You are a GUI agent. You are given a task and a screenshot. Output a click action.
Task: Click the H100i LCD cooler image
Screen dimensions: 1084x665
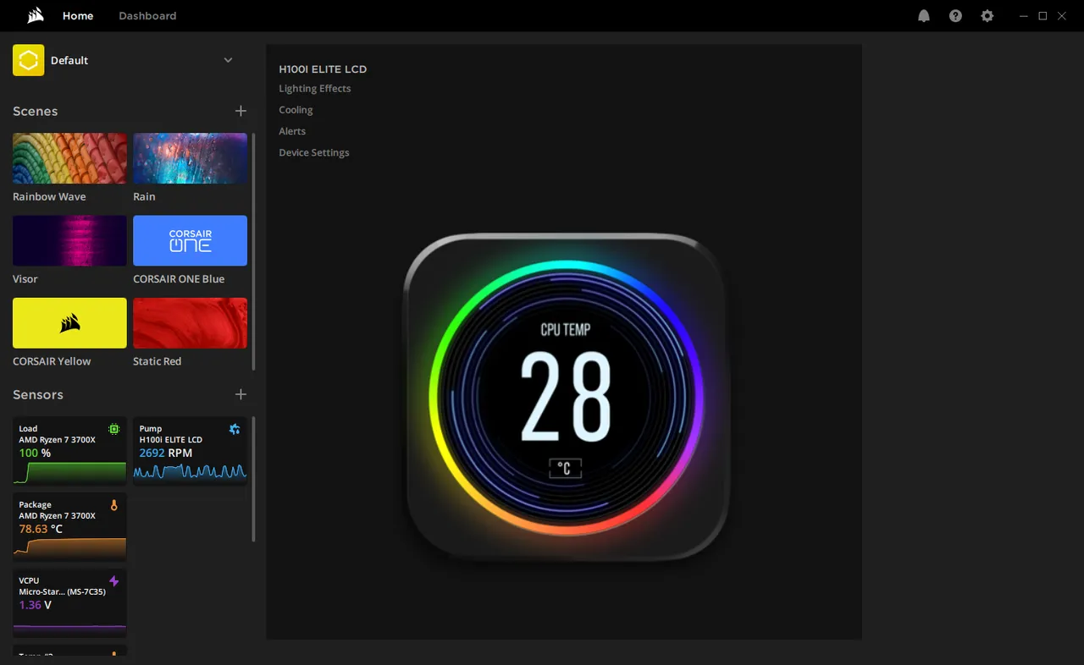click(566, 398)
